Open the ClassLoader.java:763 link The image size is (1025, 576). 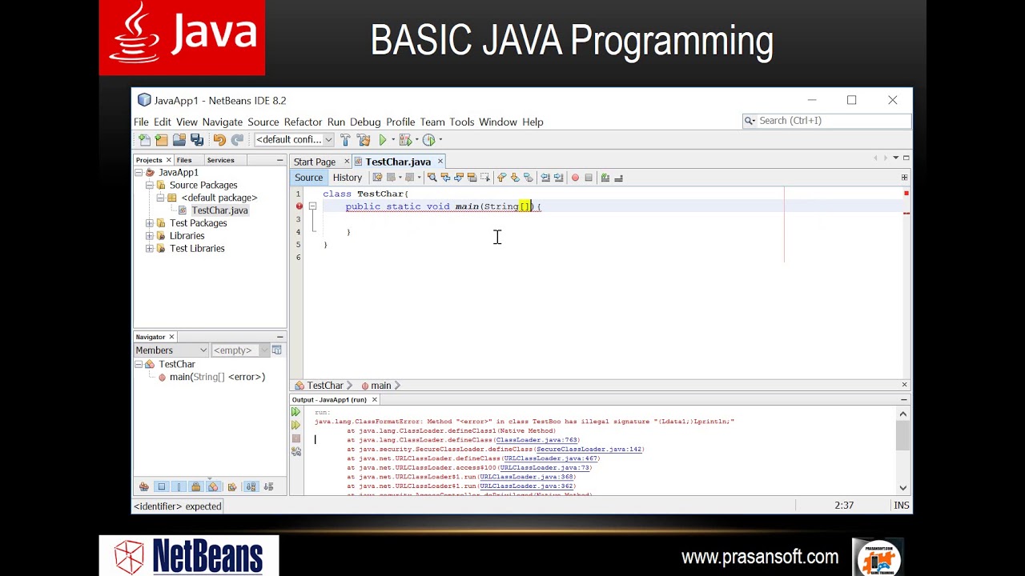(x=537, y=440)
